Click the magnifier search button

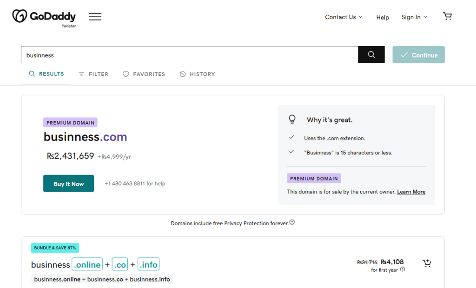371,55
